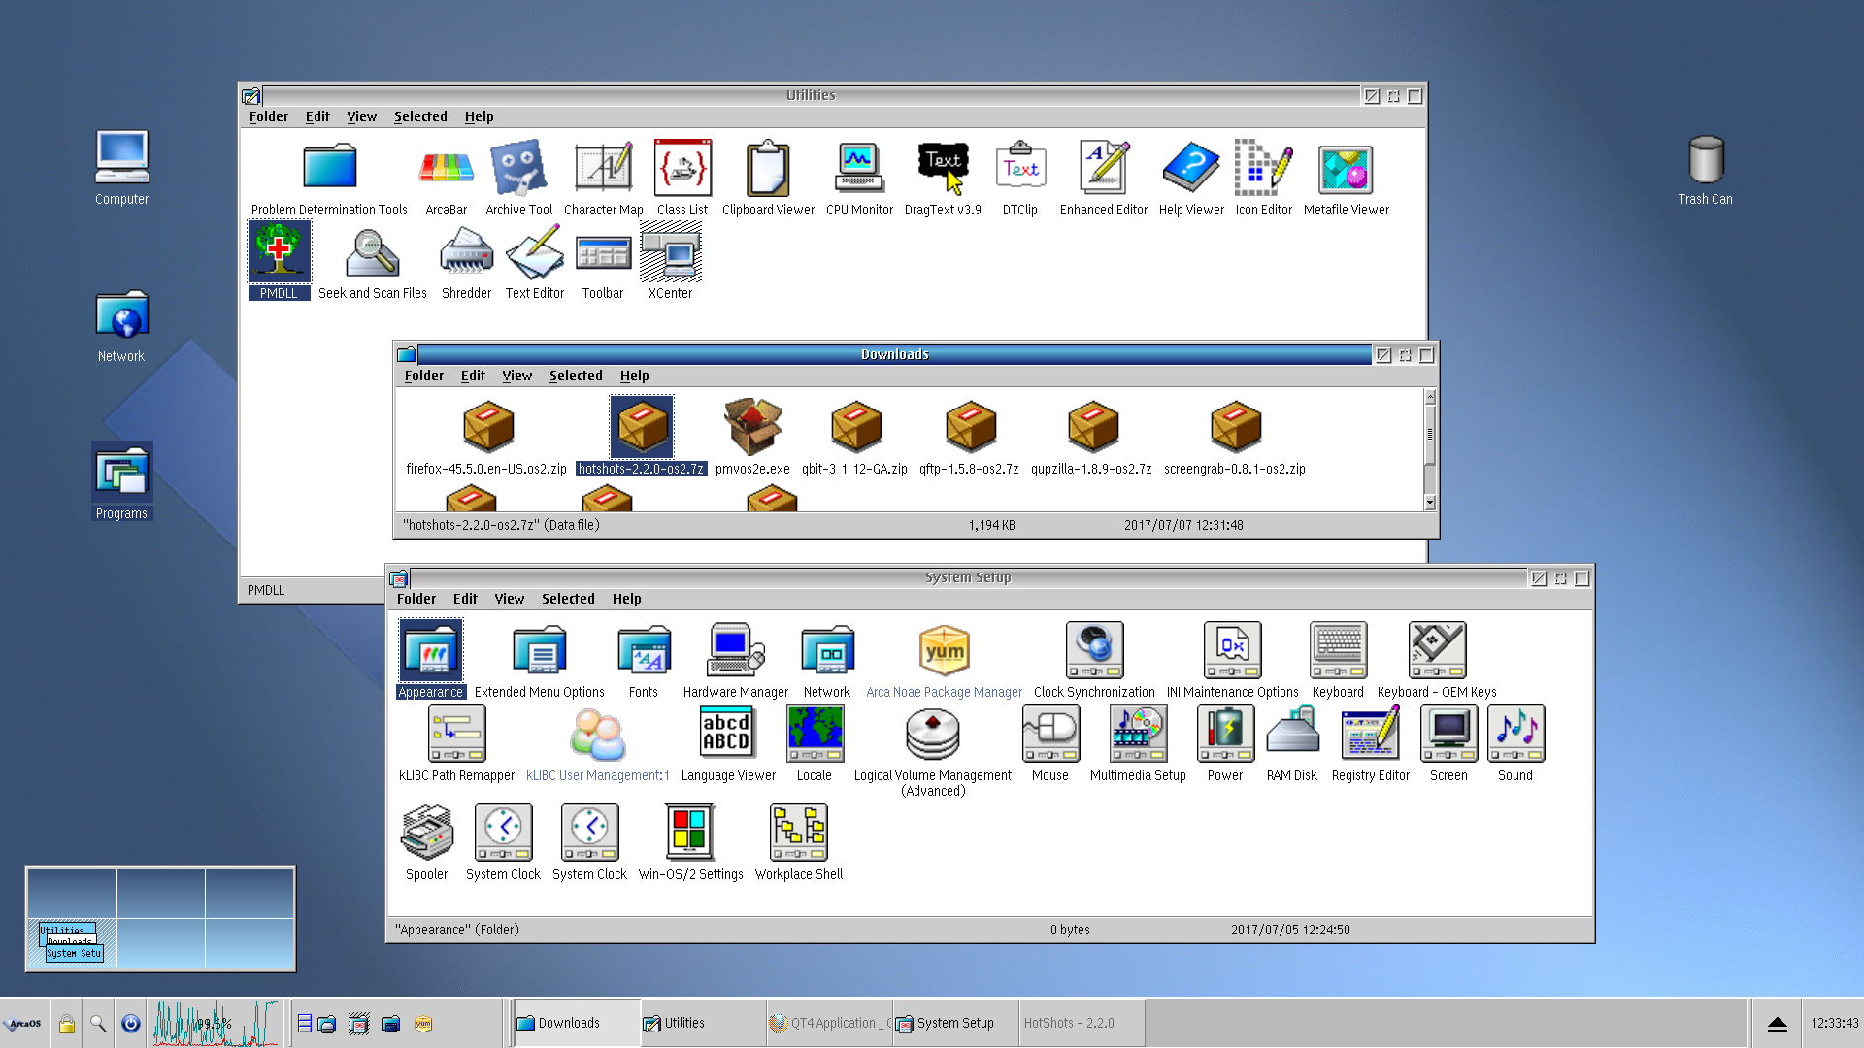This screenshot has width=1864, height=1048.
Task: Open the DragText v3.9 icon
Action: [943, 170]
